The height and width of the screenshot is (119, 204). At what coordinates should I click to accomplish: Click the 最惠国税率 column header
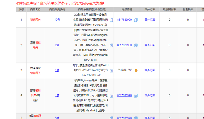(169, 10)
